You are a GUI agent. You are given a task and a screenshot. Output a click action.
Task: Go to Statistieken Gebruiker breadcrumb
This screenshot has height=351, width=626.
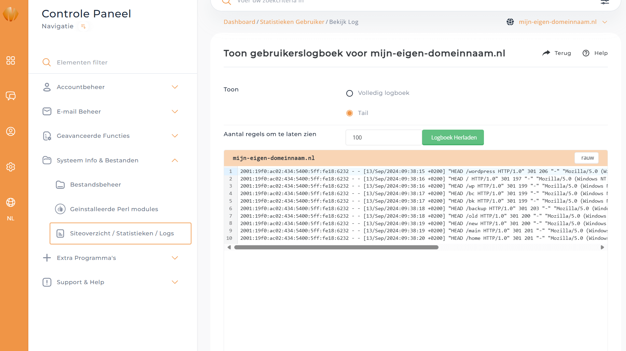292,22
